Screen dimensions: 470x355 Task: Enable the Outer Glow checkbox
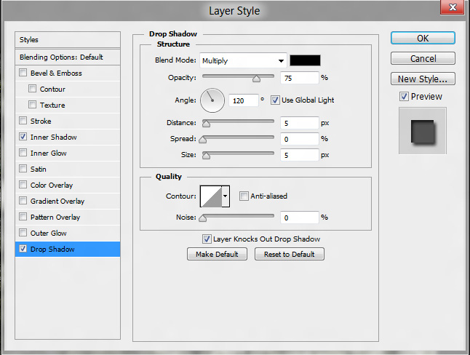[x=23, y=232]
